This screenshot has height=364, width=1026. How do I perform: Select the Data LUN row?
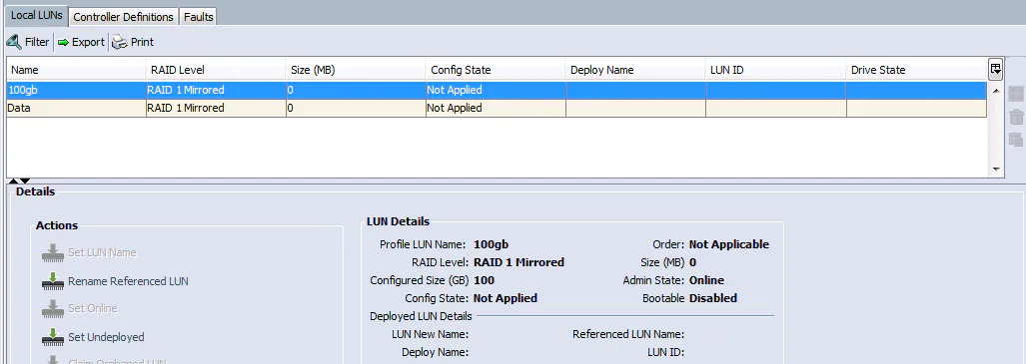[x=497, y=108]
